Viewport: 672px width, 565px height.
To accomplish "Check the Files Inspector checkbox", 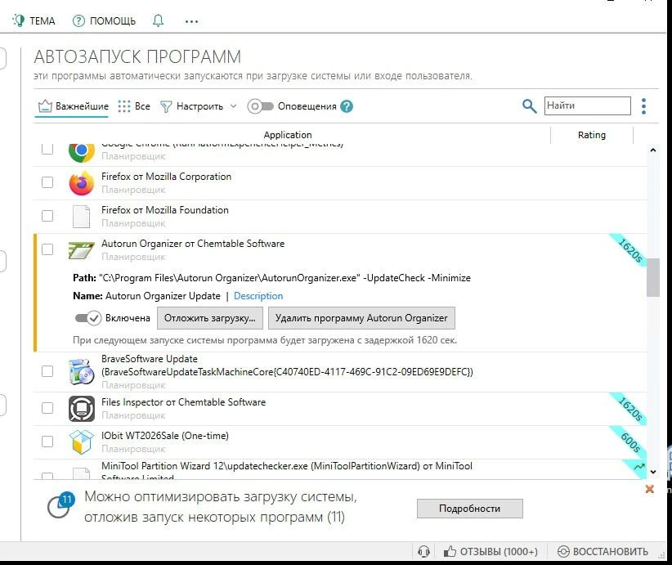I will tap(47, 408).
